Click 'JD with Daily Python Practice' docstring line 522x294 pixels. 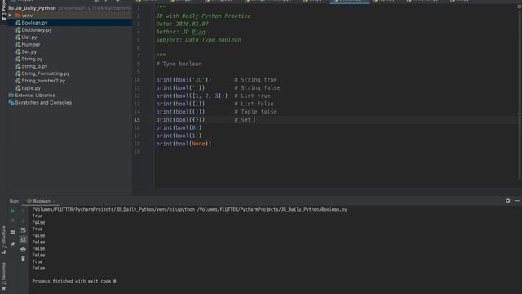point(203,16)
